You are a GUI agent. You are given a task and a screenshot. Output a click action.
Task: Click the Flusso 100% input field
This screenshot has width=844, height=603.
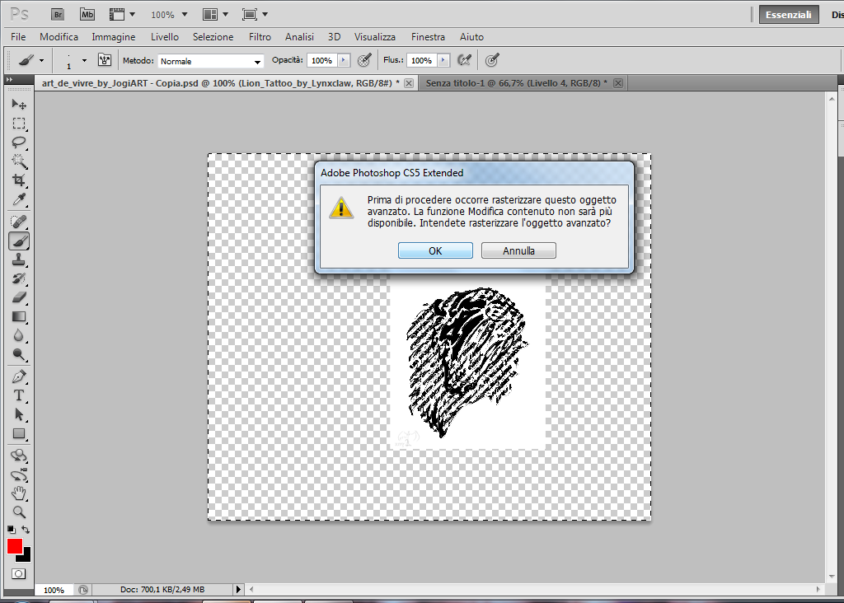point(421,60)
